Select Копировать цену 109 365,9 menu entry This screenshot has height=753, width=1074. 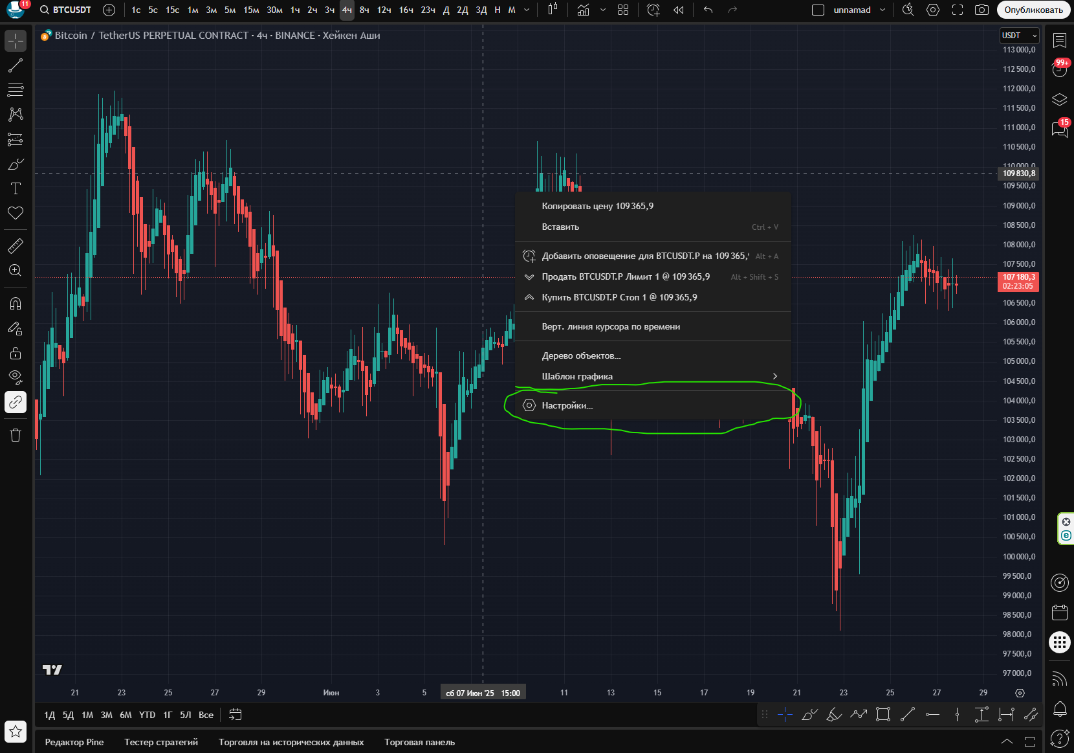(597, 206)
